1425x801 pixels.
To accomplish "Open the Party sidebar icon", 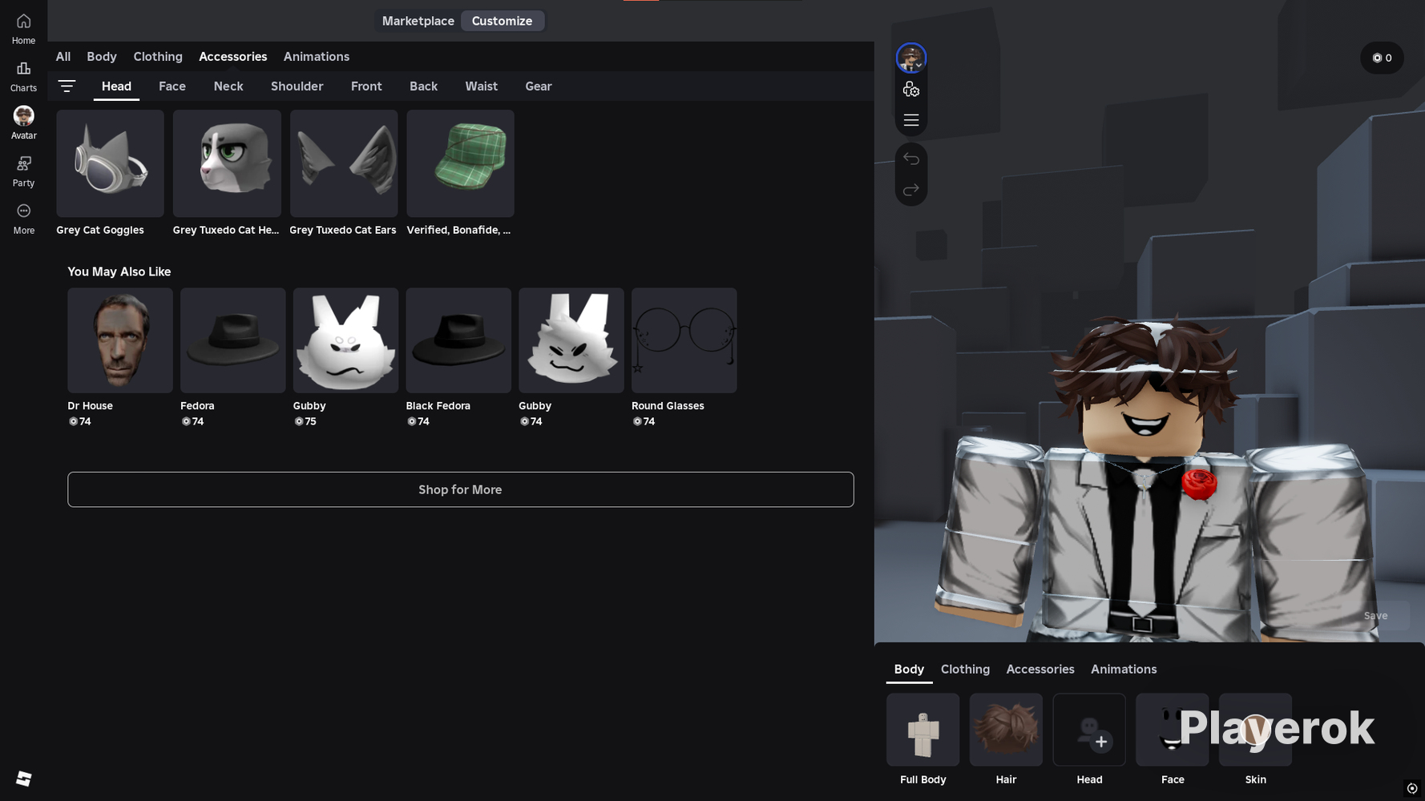I will (x=23, y=171).
